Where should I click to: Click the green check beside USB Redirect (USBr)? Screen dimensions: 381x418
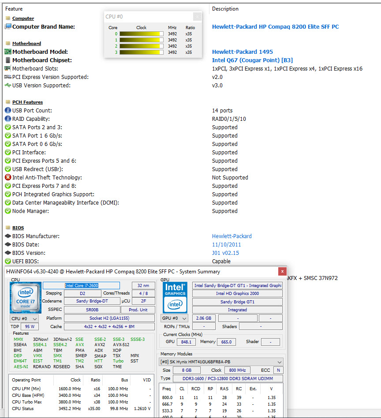[8, 169]
